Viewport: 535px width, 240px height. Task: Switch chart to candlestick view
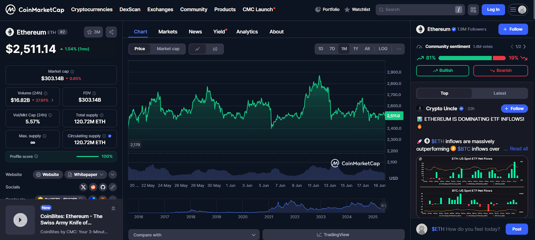(x=215, y=49)
